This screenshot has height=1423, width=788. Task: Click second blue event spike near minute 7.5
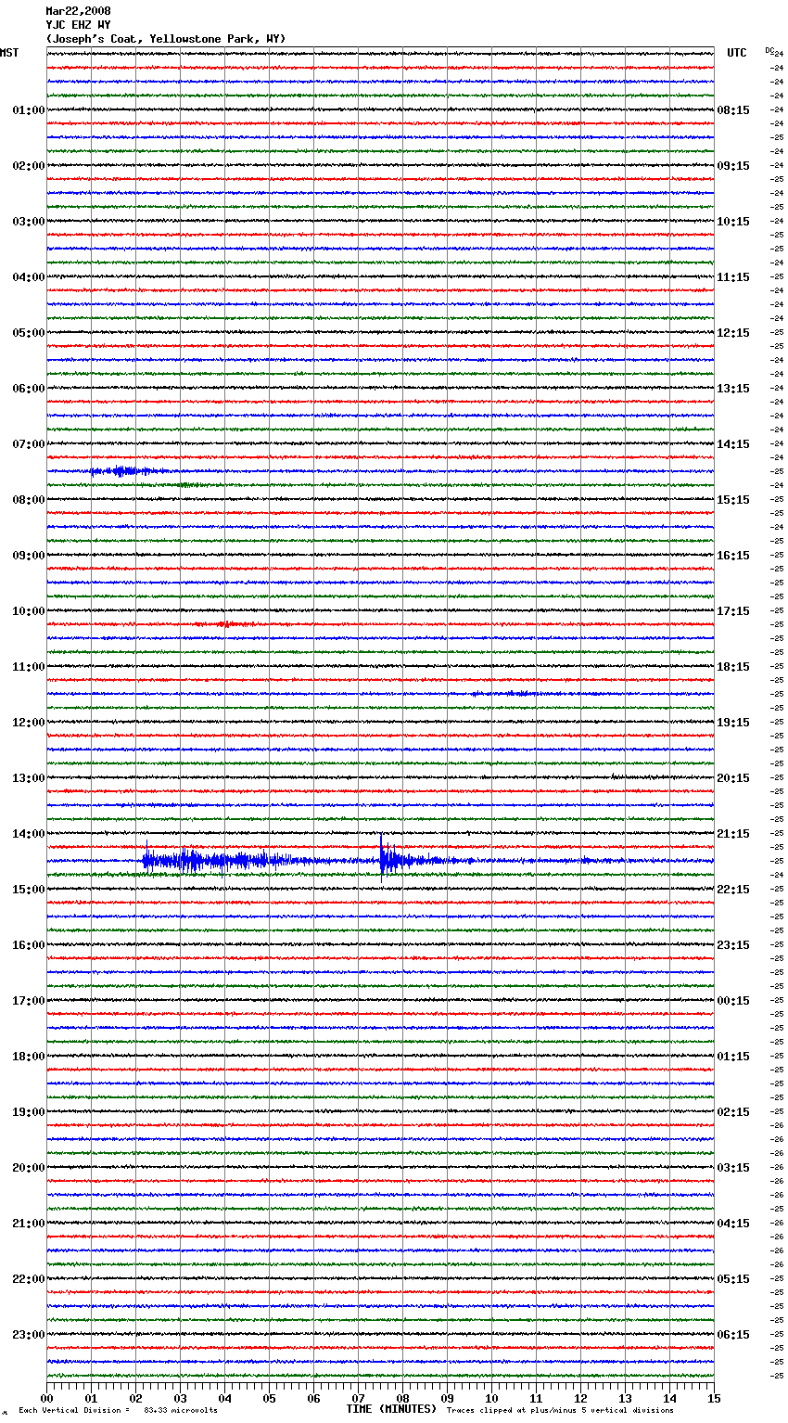tap(382, 857)
